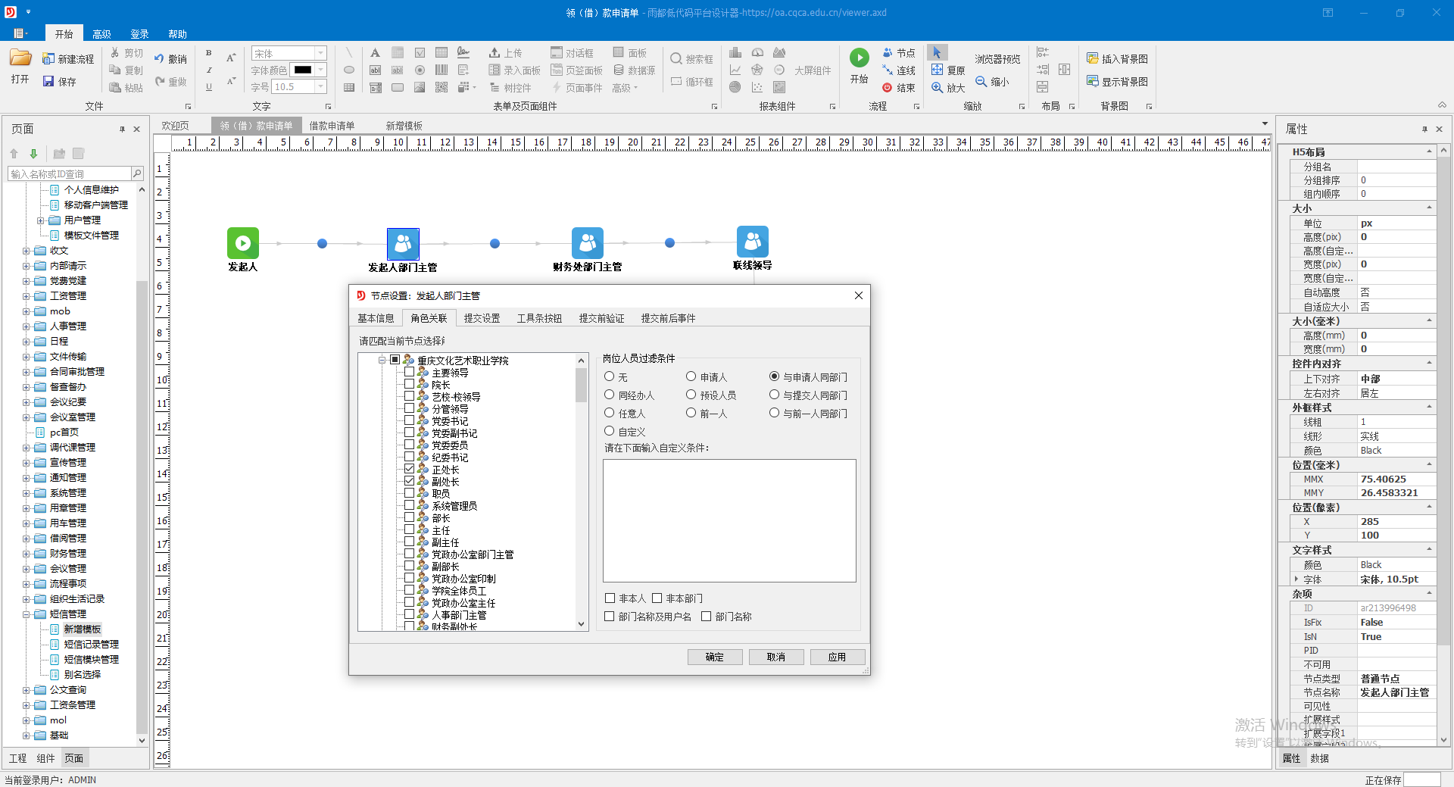
Task: Click the 复原 reset zoom icon
Action: (x=938, y=70)
